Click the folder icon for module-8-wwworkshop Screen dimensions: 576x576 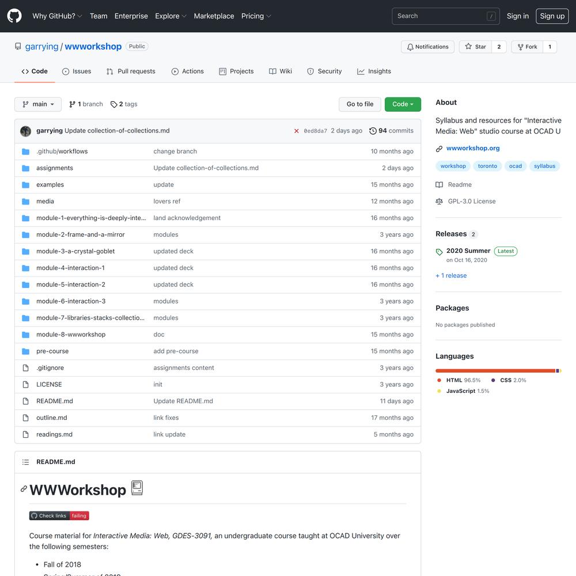click(25, 335)
